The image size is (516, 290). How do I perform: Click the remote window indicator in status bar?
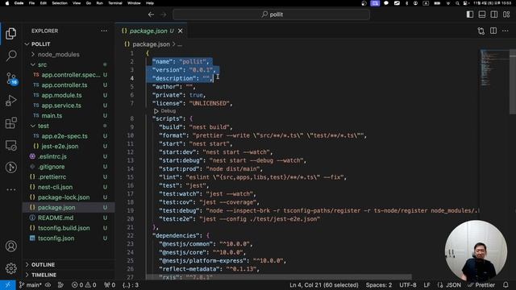[7, 285]
